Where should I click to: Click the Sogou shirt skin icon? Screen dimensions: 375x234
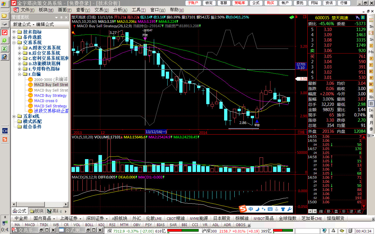pos(283,209)
